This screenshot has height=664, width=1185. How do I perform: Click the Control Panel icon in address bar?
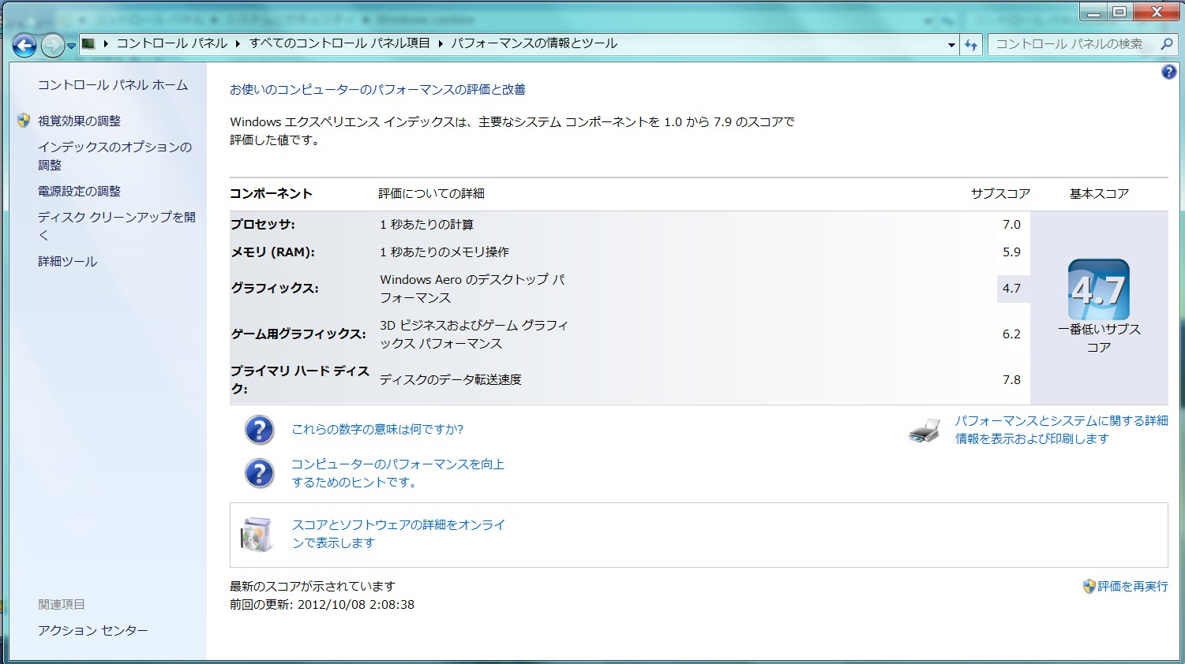click(x=88, y=43)
